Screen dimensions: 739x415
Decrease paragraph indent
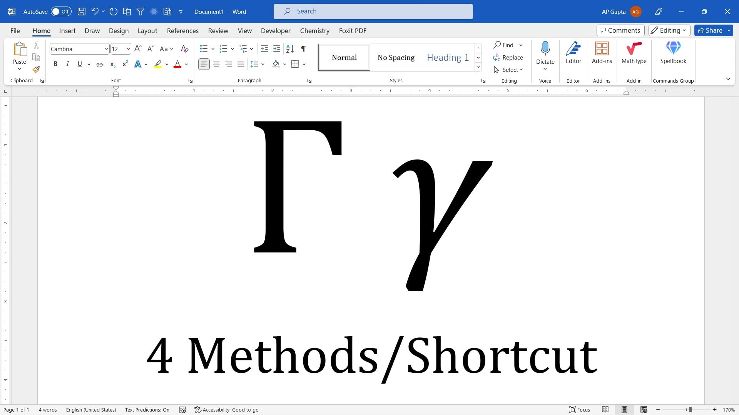(x=264, y=49)
